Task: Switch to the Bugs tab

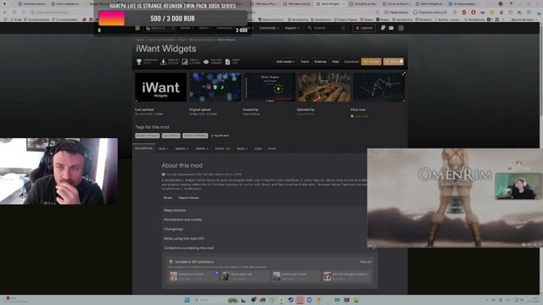Action: pyautogui.click(x=242, y=149)
